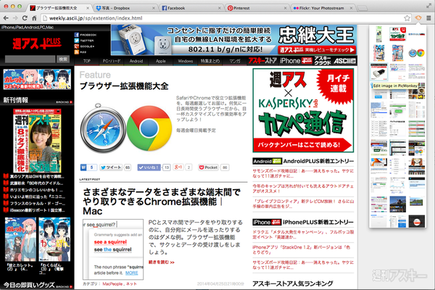435x290 pixels.
Task: Bookmark this page with the star icon
Action: [x=407, y=18]
